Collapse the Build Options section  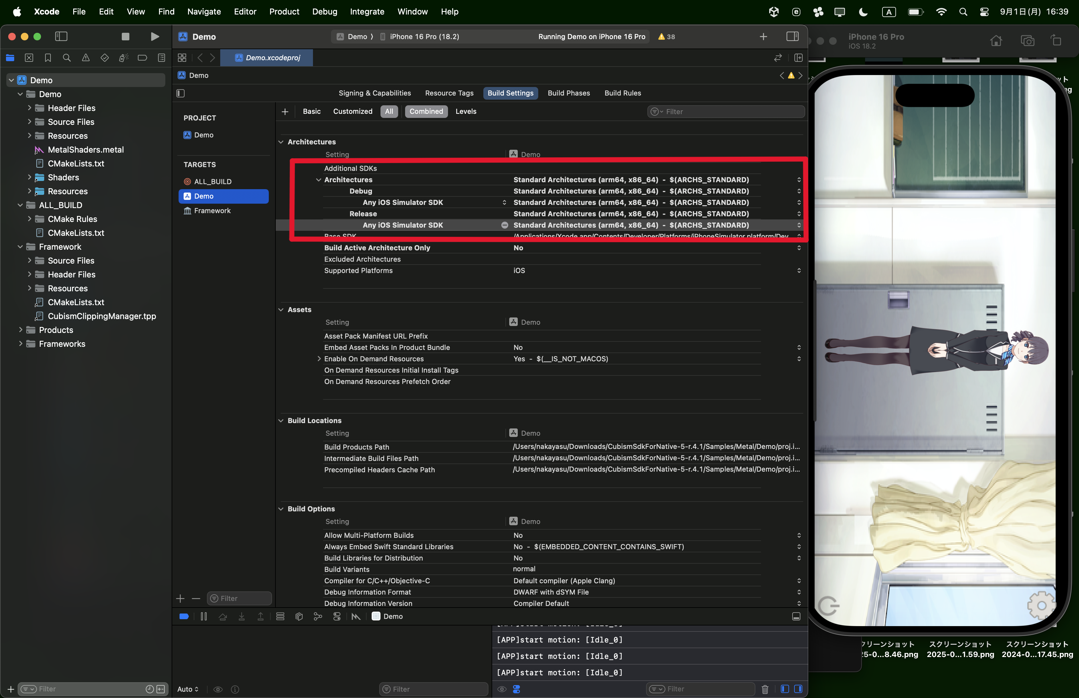pyautogui.click(x=280, y=509)
